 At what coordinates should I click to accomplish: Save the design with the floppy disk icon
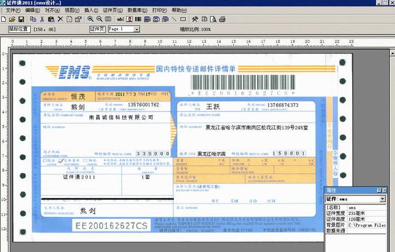tap(21, 19)
